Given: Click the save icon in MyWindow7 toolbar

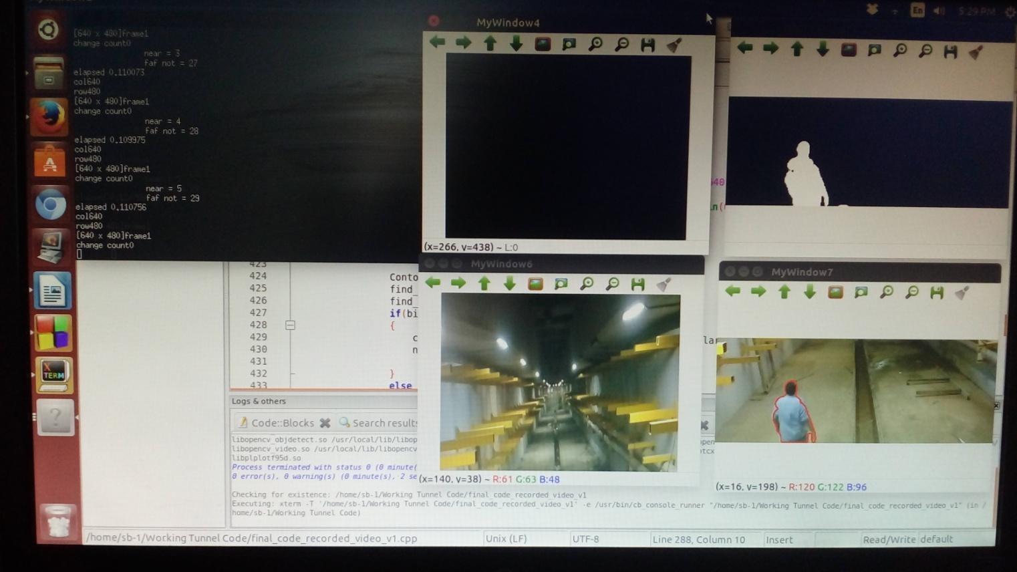Looking at the screenshot, I should click(937, 292).
